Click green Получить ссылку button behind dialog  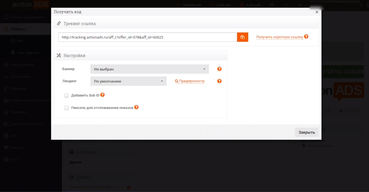pyautogui.click(x=343, y=72)
